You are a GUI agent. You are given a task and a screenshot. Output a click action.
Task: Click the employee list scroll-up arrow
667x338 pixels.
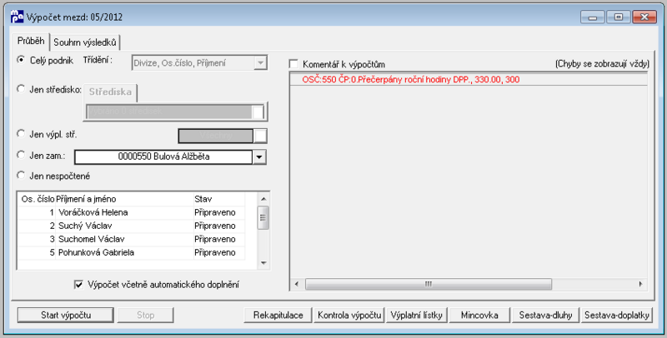(263, 199)
